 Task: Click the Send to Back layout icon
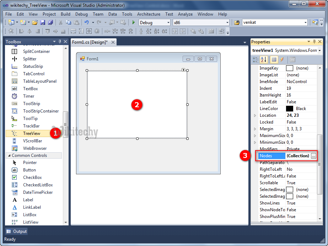(201, 31)
